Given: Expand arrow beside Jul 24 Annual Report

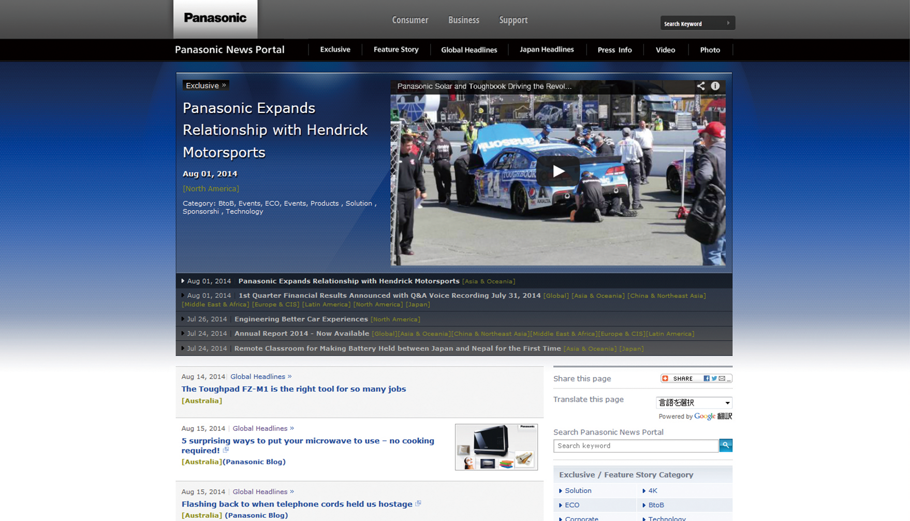Looking at the screenshot, I should point(183,334).
